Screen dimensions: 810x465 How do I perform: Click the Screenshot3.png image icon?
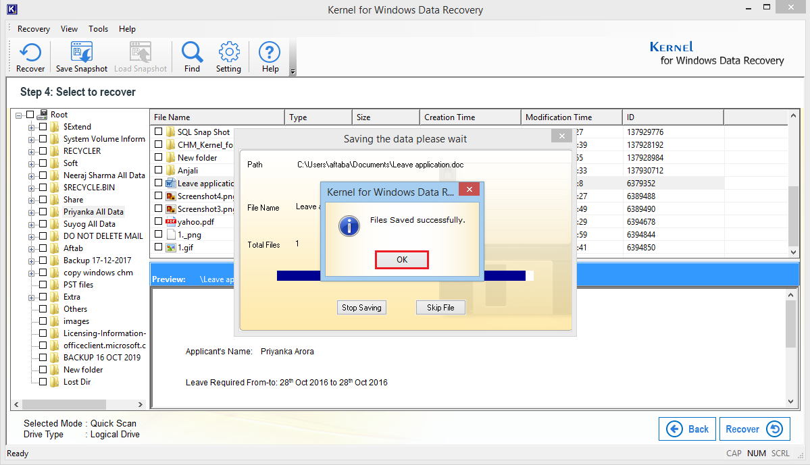point(170,209)
